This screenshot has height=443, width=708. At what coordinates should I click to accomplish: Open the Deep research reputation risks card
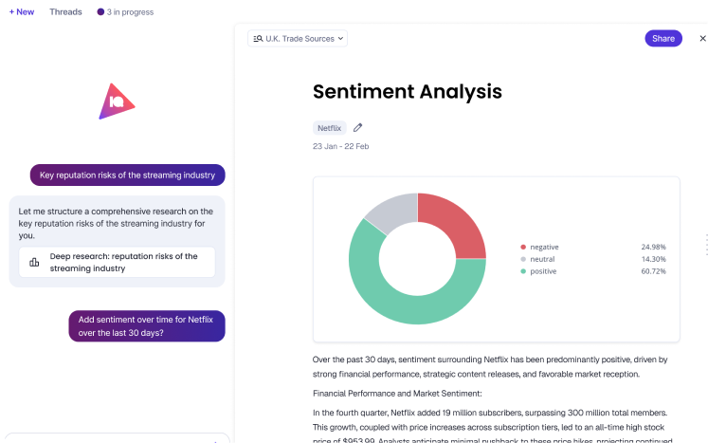pos(117,262)
